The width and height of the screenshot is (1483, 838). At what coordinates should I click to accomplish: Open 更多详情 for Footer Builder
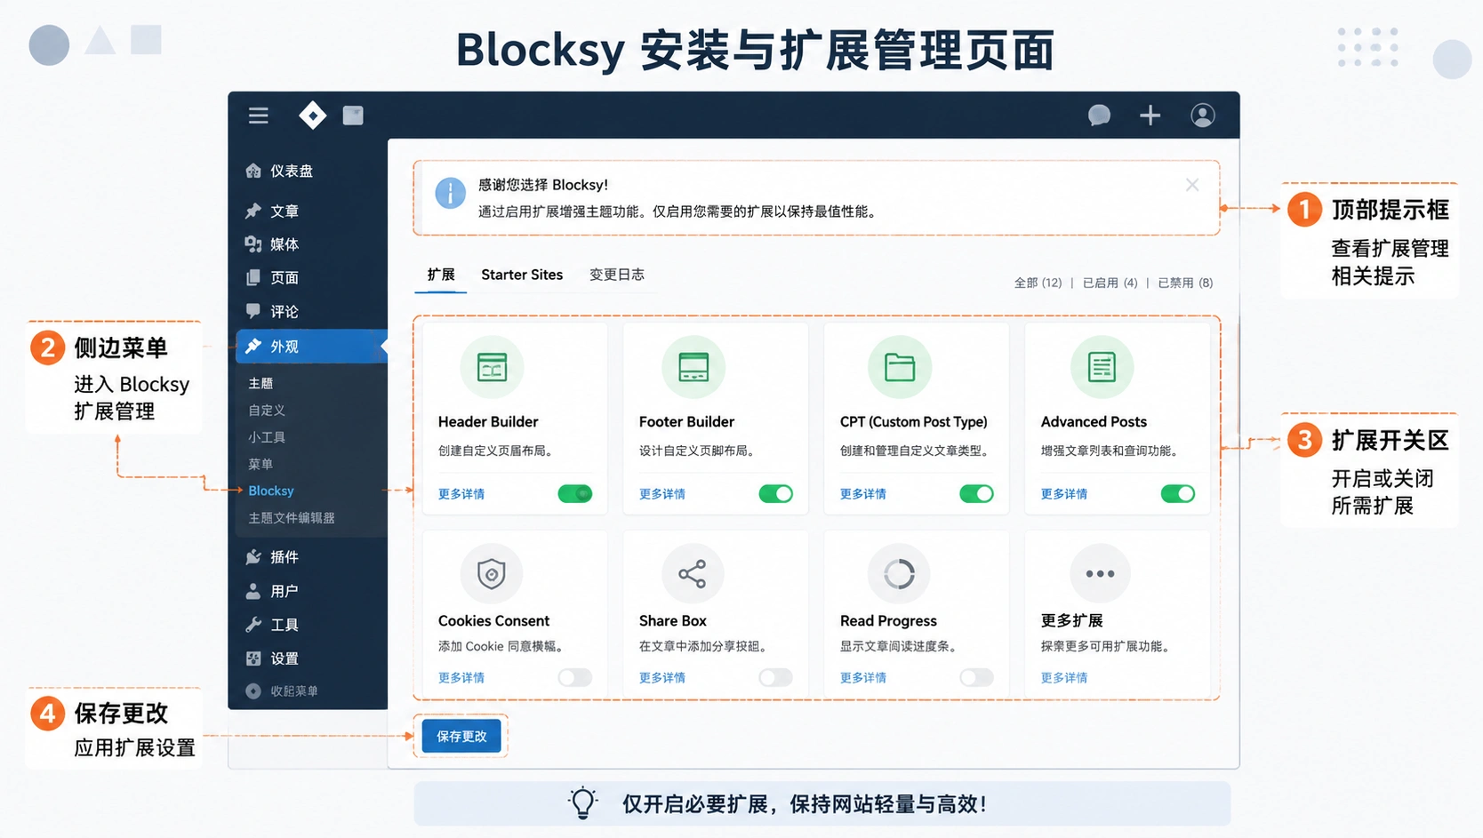tap(662, 494)
